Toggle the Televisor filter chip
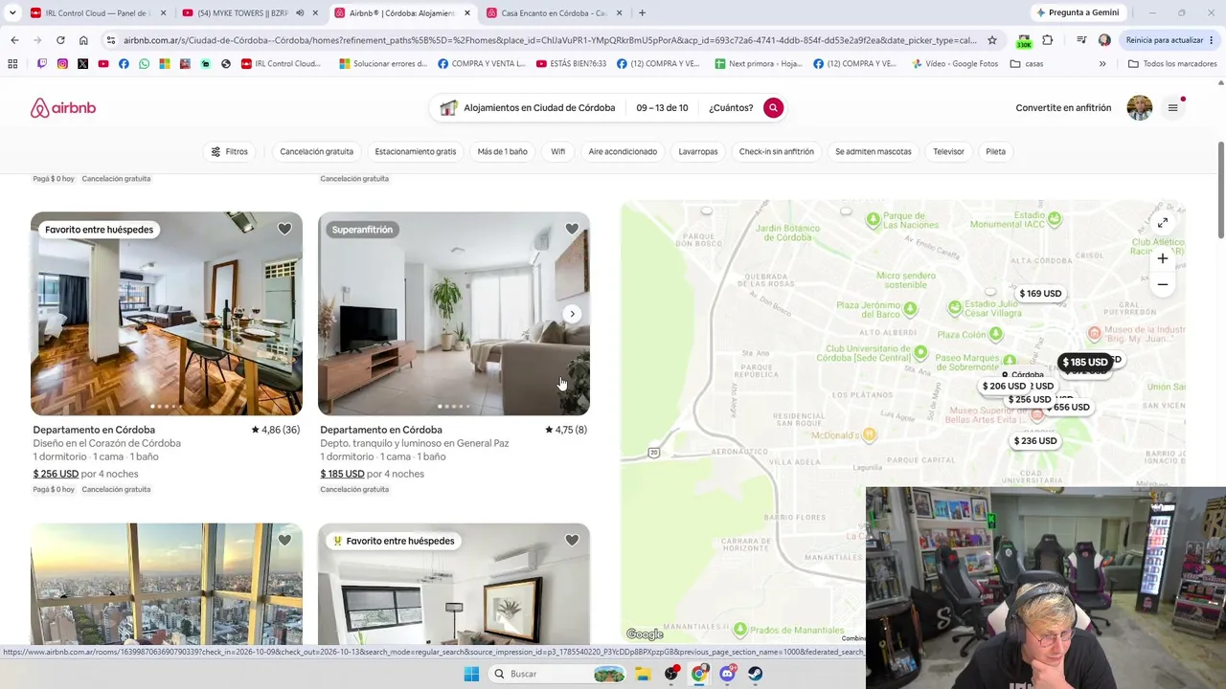Viewport: 1226px width, 689px height. coord(949,151)
